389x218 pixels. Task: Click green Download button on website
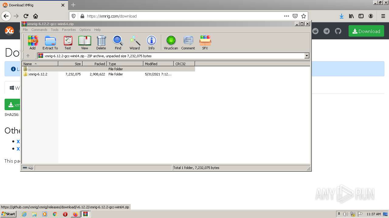click(x=366, y=31)
